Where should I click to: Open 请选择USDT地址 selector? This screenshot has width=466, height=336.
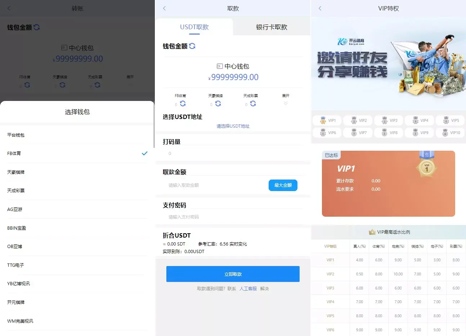coord(233,126)
